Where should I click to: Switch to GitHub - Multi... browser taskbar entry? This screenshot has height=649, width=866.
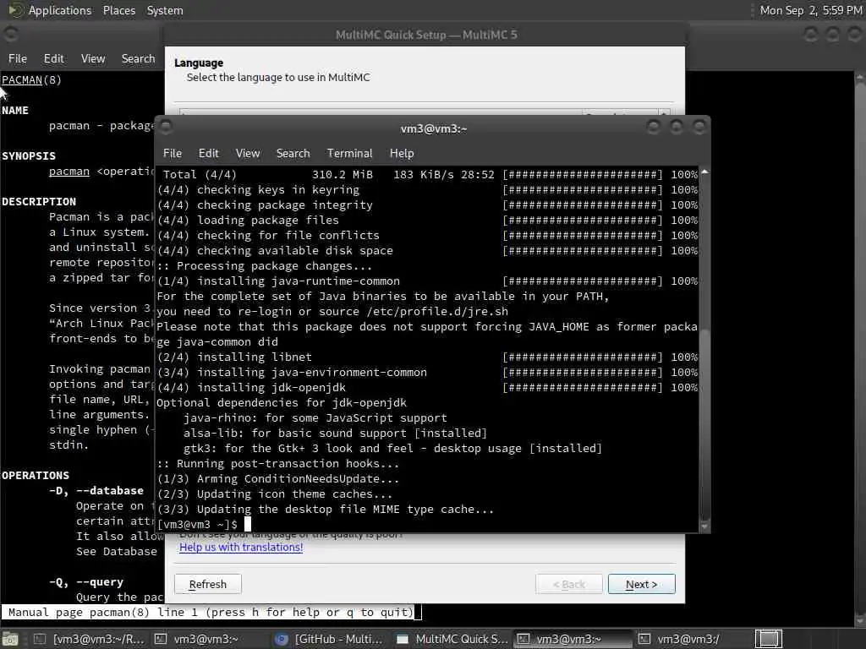click(329, 639)
